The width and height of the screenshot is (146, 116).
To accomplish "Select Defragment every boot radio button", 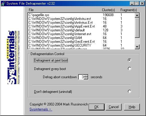I will (x=130, y=69).
